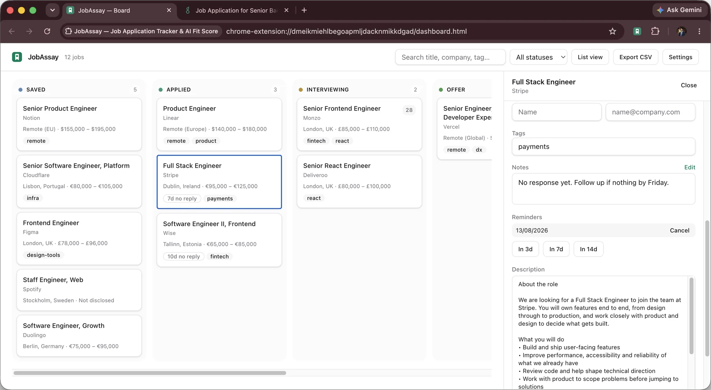The image size is (711, 390).
Task: Click the site info chip in address bar
Action: (x=141, y=31)
